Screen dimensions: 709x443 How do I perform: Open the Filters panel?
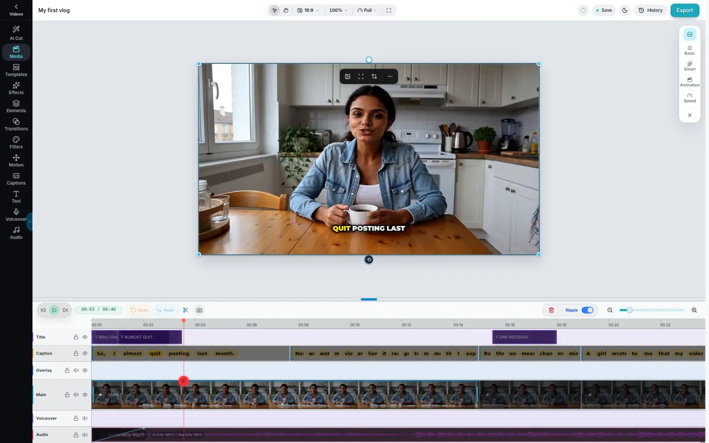tap(16, 143)
